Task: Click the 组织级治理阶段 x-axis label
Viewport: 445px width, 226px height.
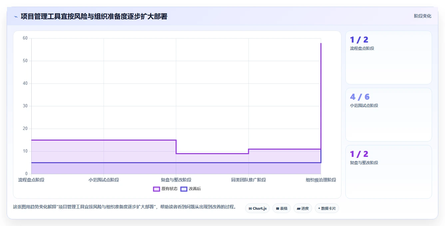Action: tap(321, 180)
